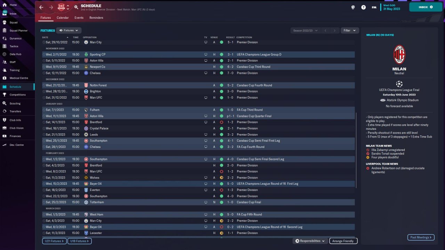Viewport: 445px width, 250px height.
Task: Open the Tactics screen
Action: [14, 46]
